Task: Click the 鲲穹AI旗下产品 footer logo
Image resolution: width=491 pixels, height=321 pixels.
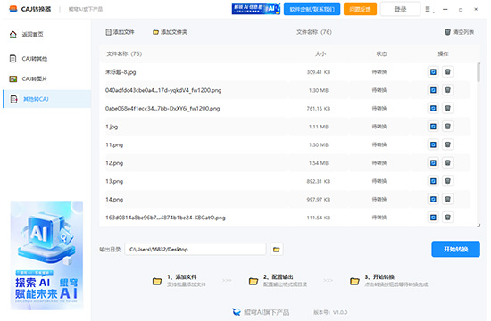Action: (x=261, y=312)
